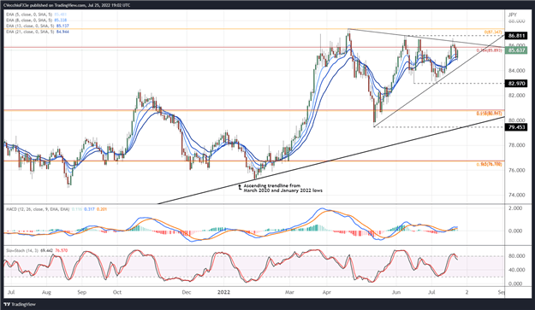Select the 82.970 price level label
This screenshot has height=310, width=535.
pos(516,84)
